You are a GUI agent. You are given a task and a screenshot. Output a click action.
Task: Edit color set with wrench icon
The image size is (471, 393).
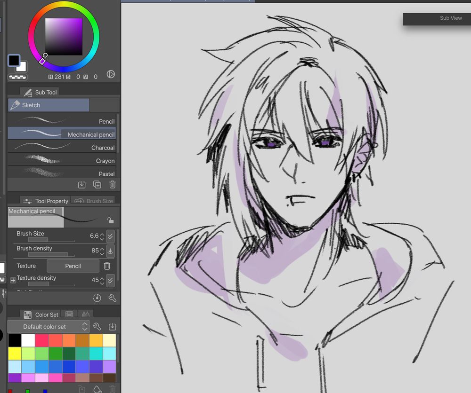tap(97, 326)
